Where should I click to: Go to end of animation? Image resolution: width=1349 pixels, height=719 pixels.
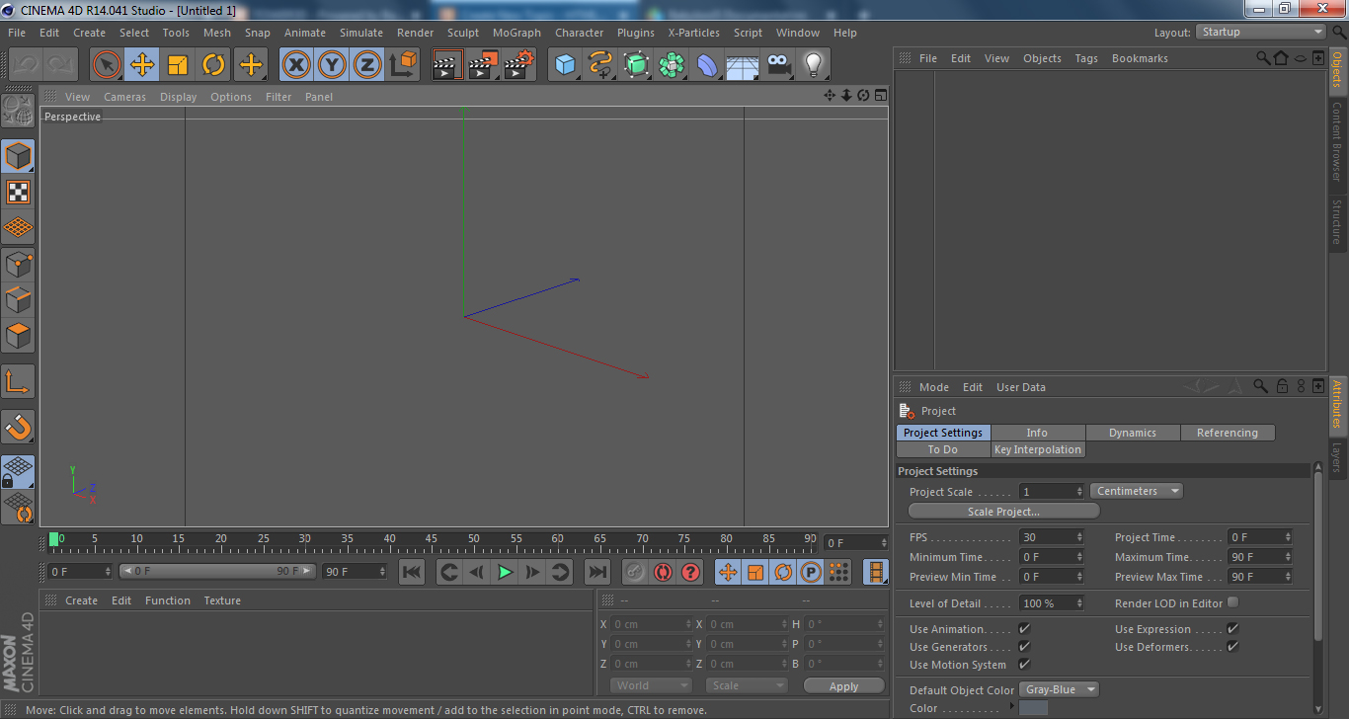597,572
